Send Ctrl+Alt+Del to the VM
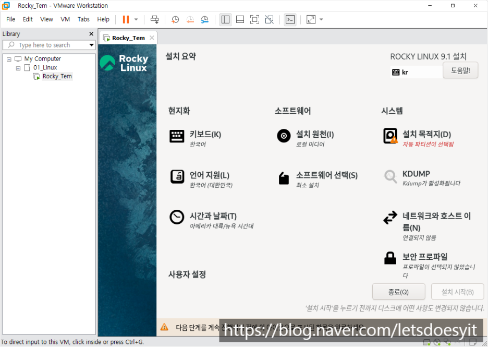488x347 pixels. 154,19
